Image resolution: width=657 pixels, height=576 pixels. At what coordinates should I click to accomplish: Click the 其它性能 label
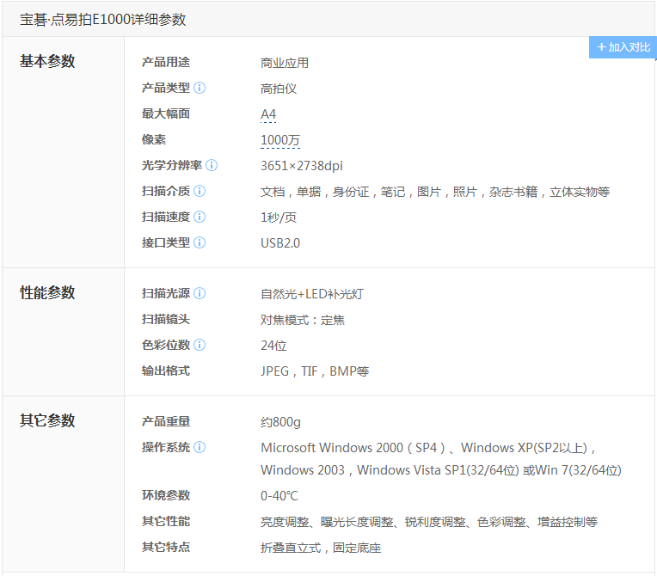click(166, 521)
